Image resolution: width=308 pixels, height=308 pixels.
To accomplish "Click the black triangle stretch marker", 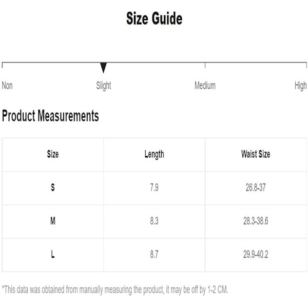I will (x=103, y=68).
